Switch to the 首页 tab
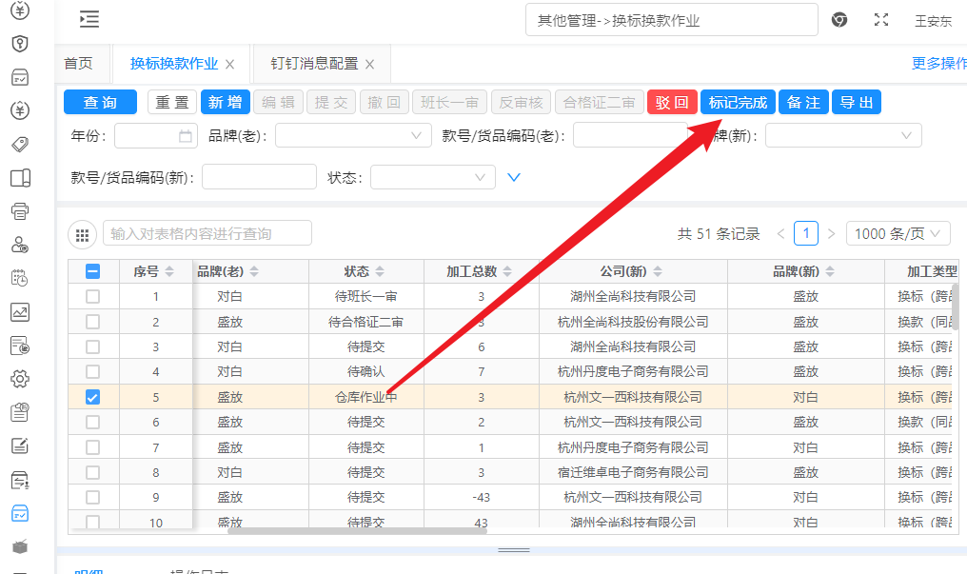This screenshot has width=967, height=574. click(x=78, y=64)
